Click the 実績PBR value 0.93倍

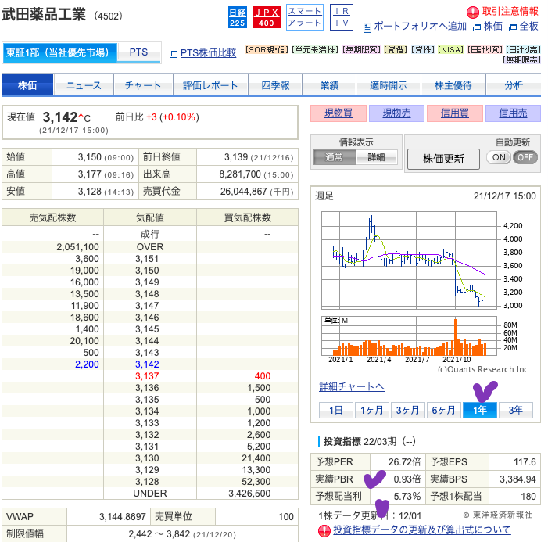tap(407, 479)
